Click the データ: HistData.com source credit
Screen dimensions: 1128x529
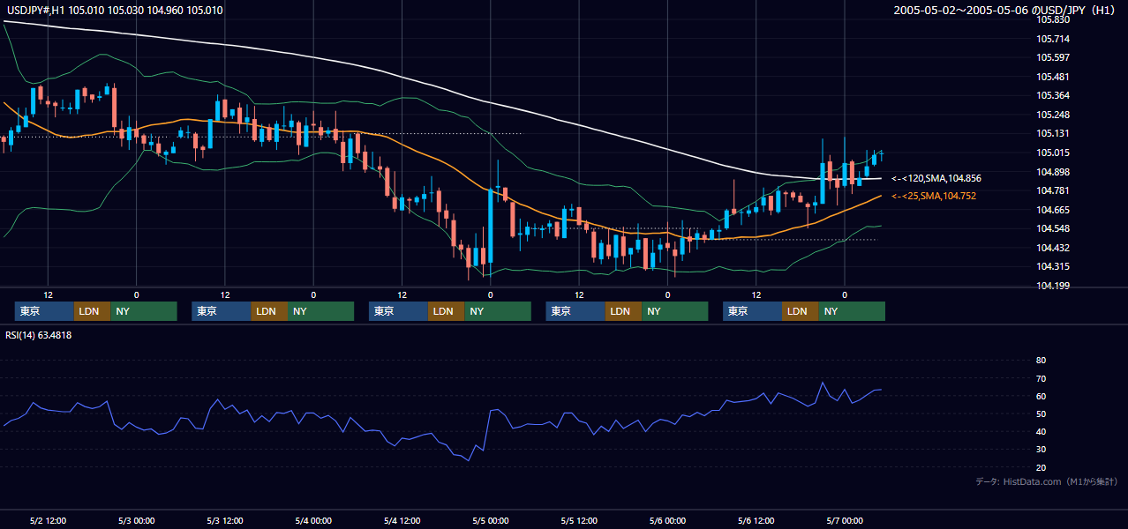pos(1047,481)
